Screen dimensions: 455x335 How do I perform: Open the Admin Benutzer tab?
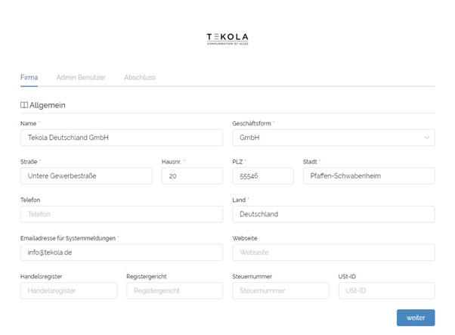81,77
